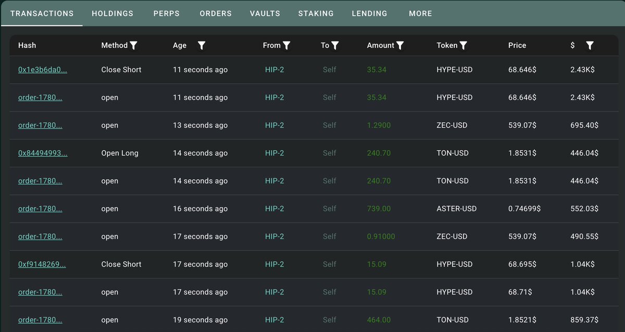This screenshot has height=332, width=625.
Task: Open the Token column filter icon
Action: [464, 46]
